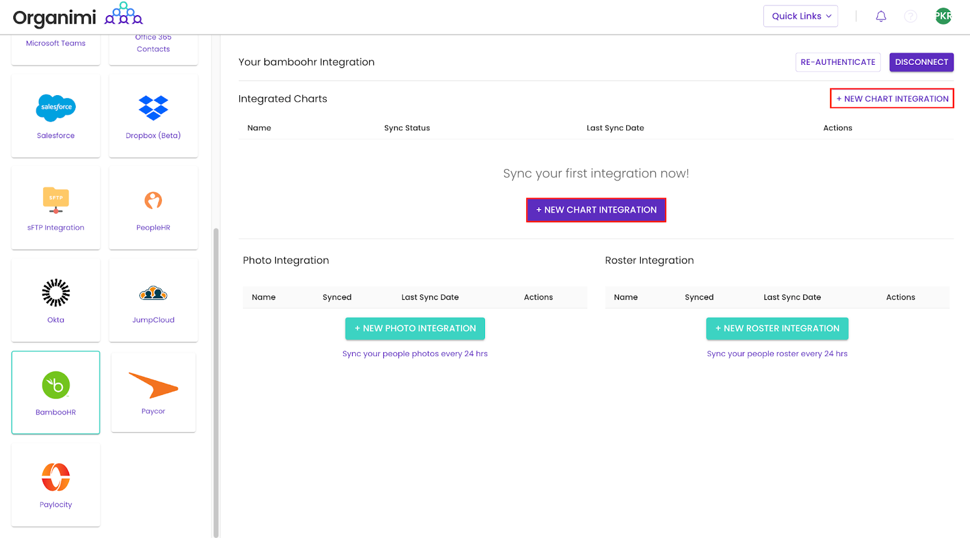Click 'Name' header in Integrated Charts table
Viewport: 970px width, 538px height.
pos(259,128)
